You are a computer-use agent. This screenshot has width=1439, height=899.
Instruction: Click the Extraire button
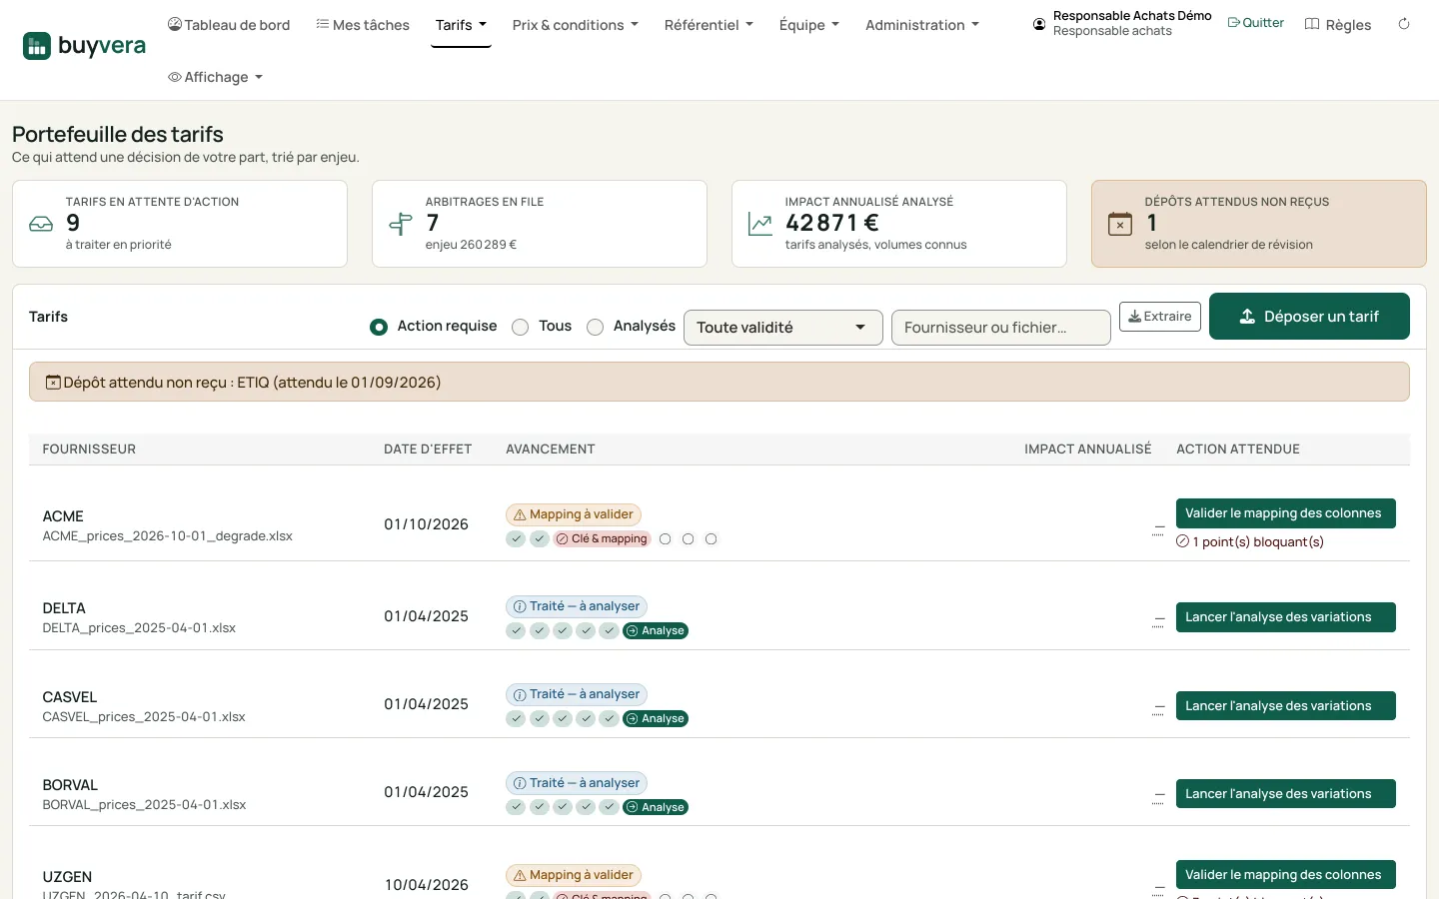1160,317
